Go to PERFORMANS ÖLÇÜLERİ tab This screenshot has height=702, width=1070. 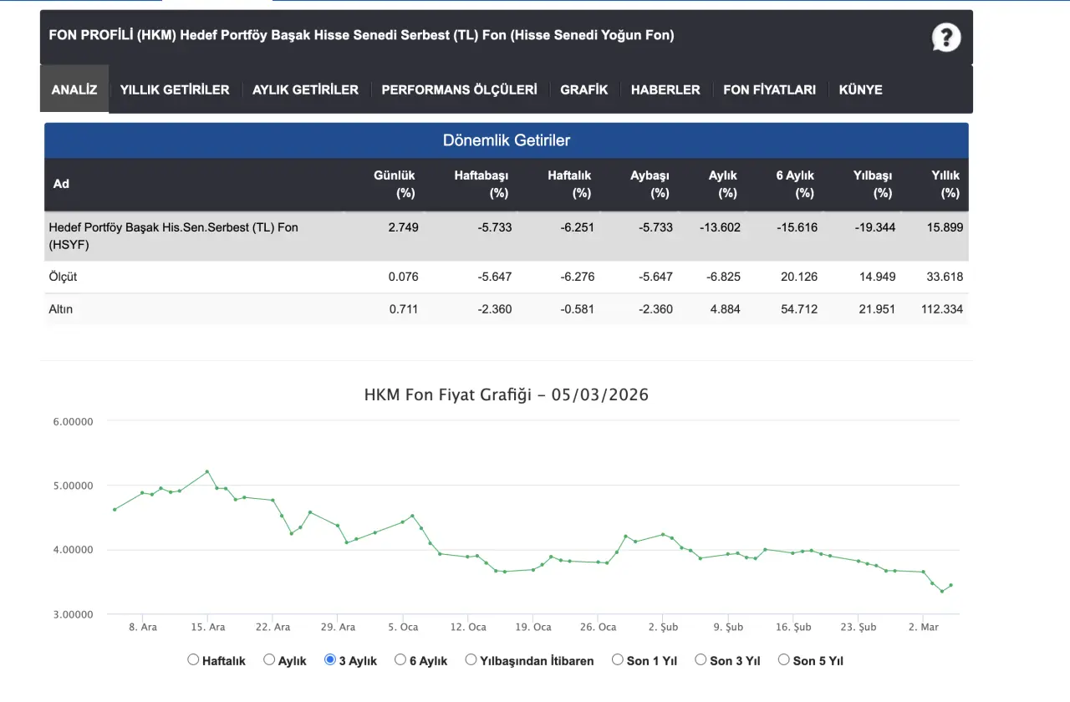coord(459,89)
